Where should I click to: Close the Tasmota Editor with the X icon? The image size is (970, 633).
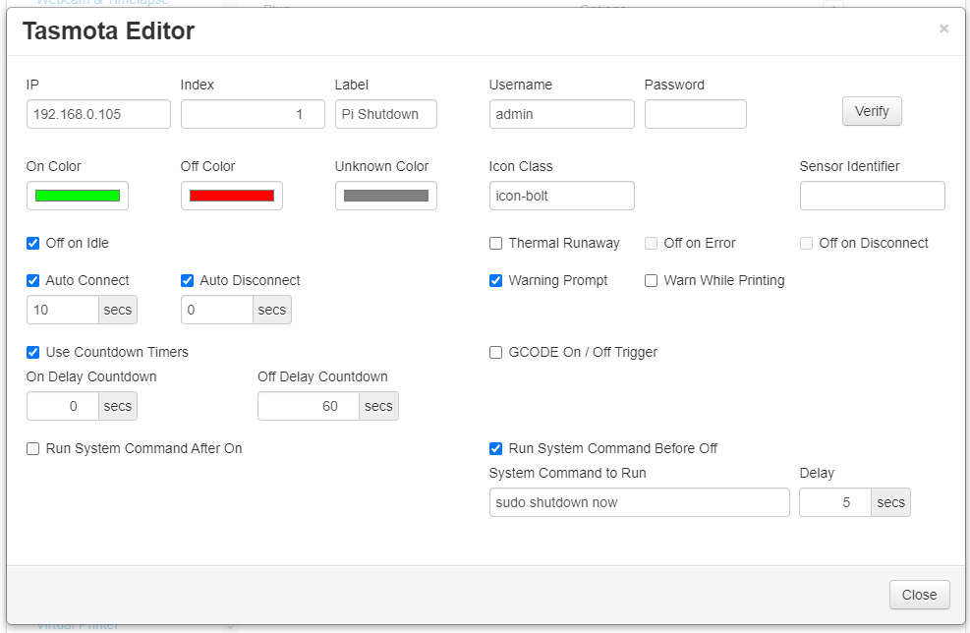[943, 29]
